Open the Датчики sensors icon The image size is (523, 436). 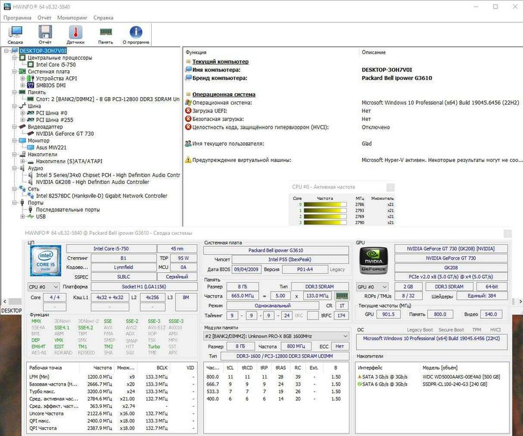pos(75,35)
